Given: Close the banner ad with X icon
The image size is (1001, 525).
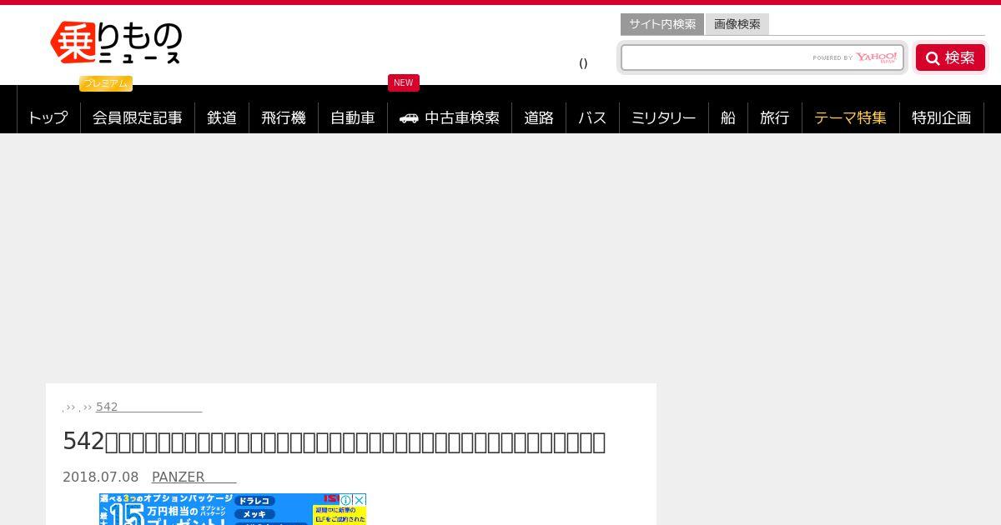Looking at the screenshot, I should [360, 500].
